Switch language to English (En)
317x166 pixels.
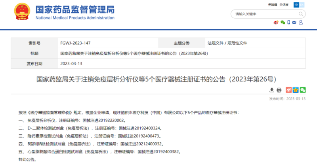click(302, 5)
